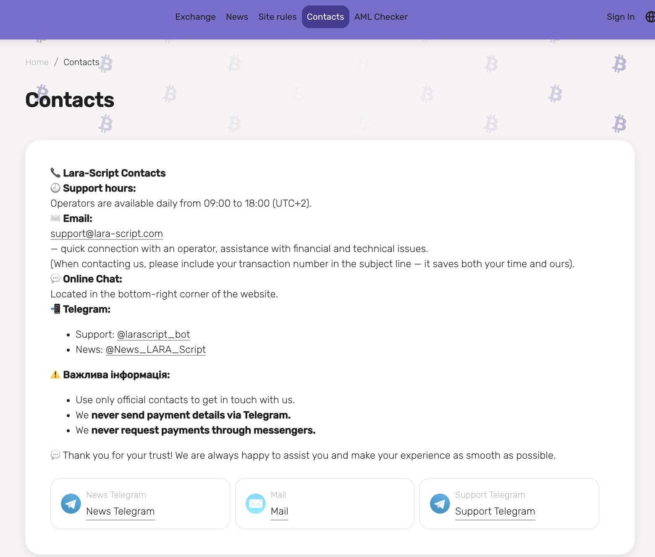This screenshot has width=655, height=557.
Task: Click the News Telegram card link
Action: tap(121, 511)
